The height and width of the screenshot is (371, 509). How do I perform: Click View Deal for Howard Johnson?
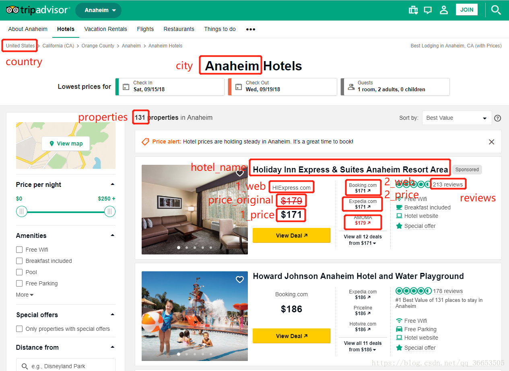[291, 336]
